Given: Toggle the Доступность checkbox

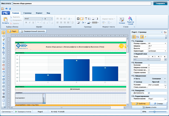Looking at the screenshot, I should tap(149, 93).
